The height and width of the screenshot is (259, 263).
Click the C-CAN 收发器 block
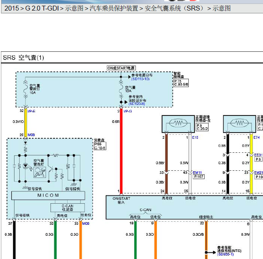[x=68, y=208]
